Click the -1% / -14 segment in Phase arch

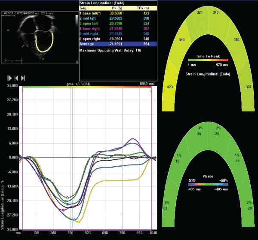(236, 160)
